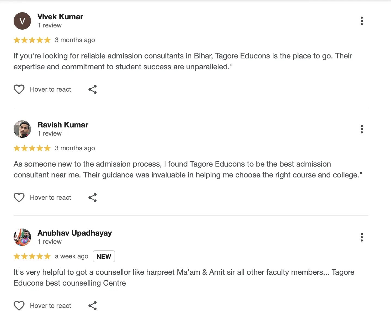391x322 pixels.
Task: Click the five-star rating on Anubhav's review
Action: click(x=32, y=257)
